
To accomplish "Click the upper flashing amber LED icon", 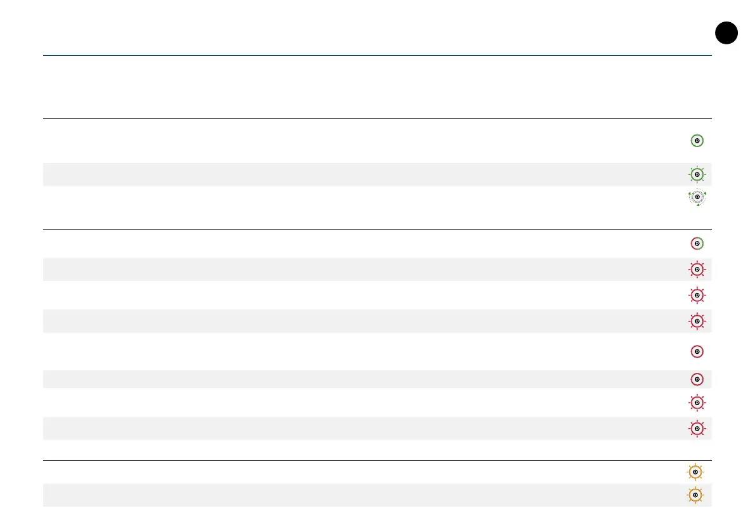I will pos(696,472).
